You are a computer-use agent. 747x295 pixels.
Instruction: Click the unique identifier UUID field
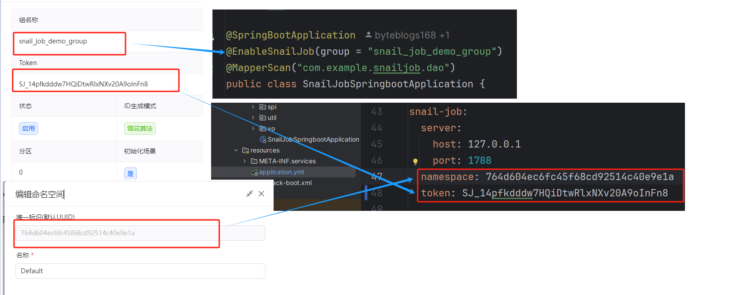click(140, 233)
